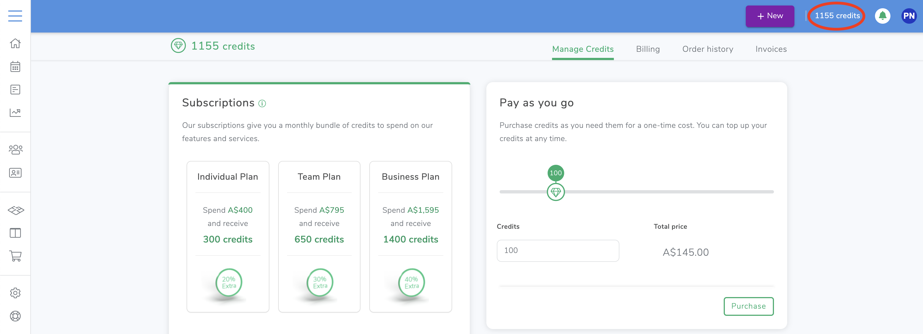
Task: Click the 300 credits text
Action: [227, 239]
